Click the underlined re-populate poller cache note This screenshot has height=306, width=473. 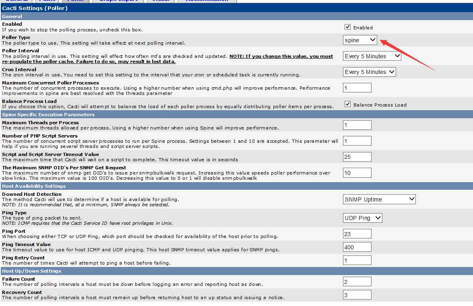[167, 59]
